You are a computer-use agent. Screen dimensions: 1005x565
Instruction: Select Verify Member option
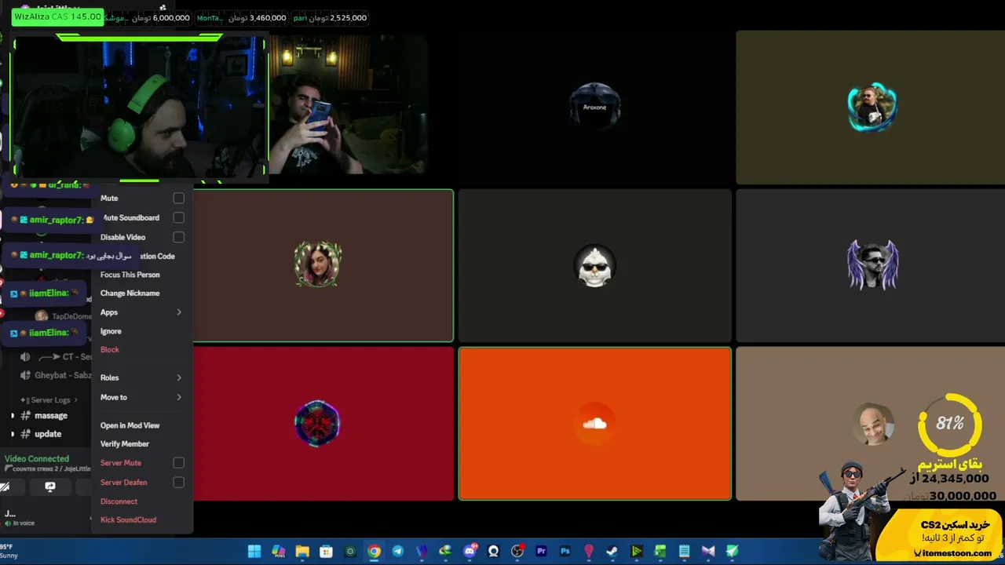[x=125, y=444]
